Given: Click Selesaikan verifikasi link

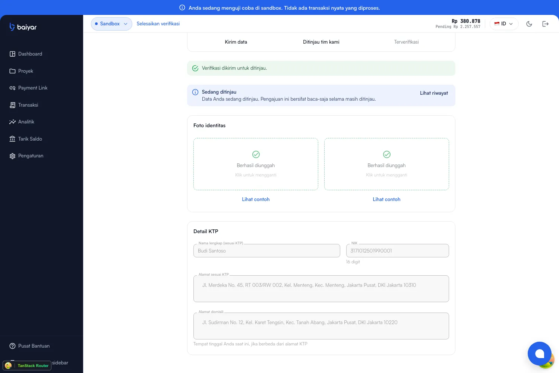Looking at the screenshot, I should click(158, 23).
